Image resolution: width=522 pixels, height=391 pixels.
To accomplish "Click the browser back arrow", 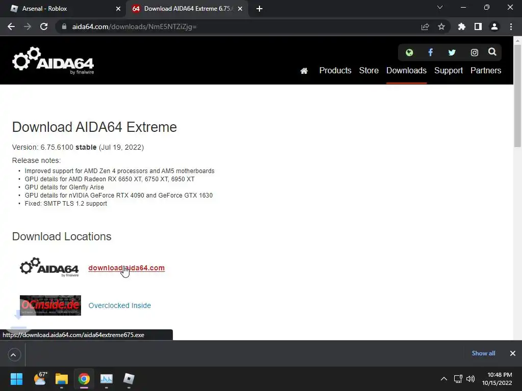I will (11, 26).
